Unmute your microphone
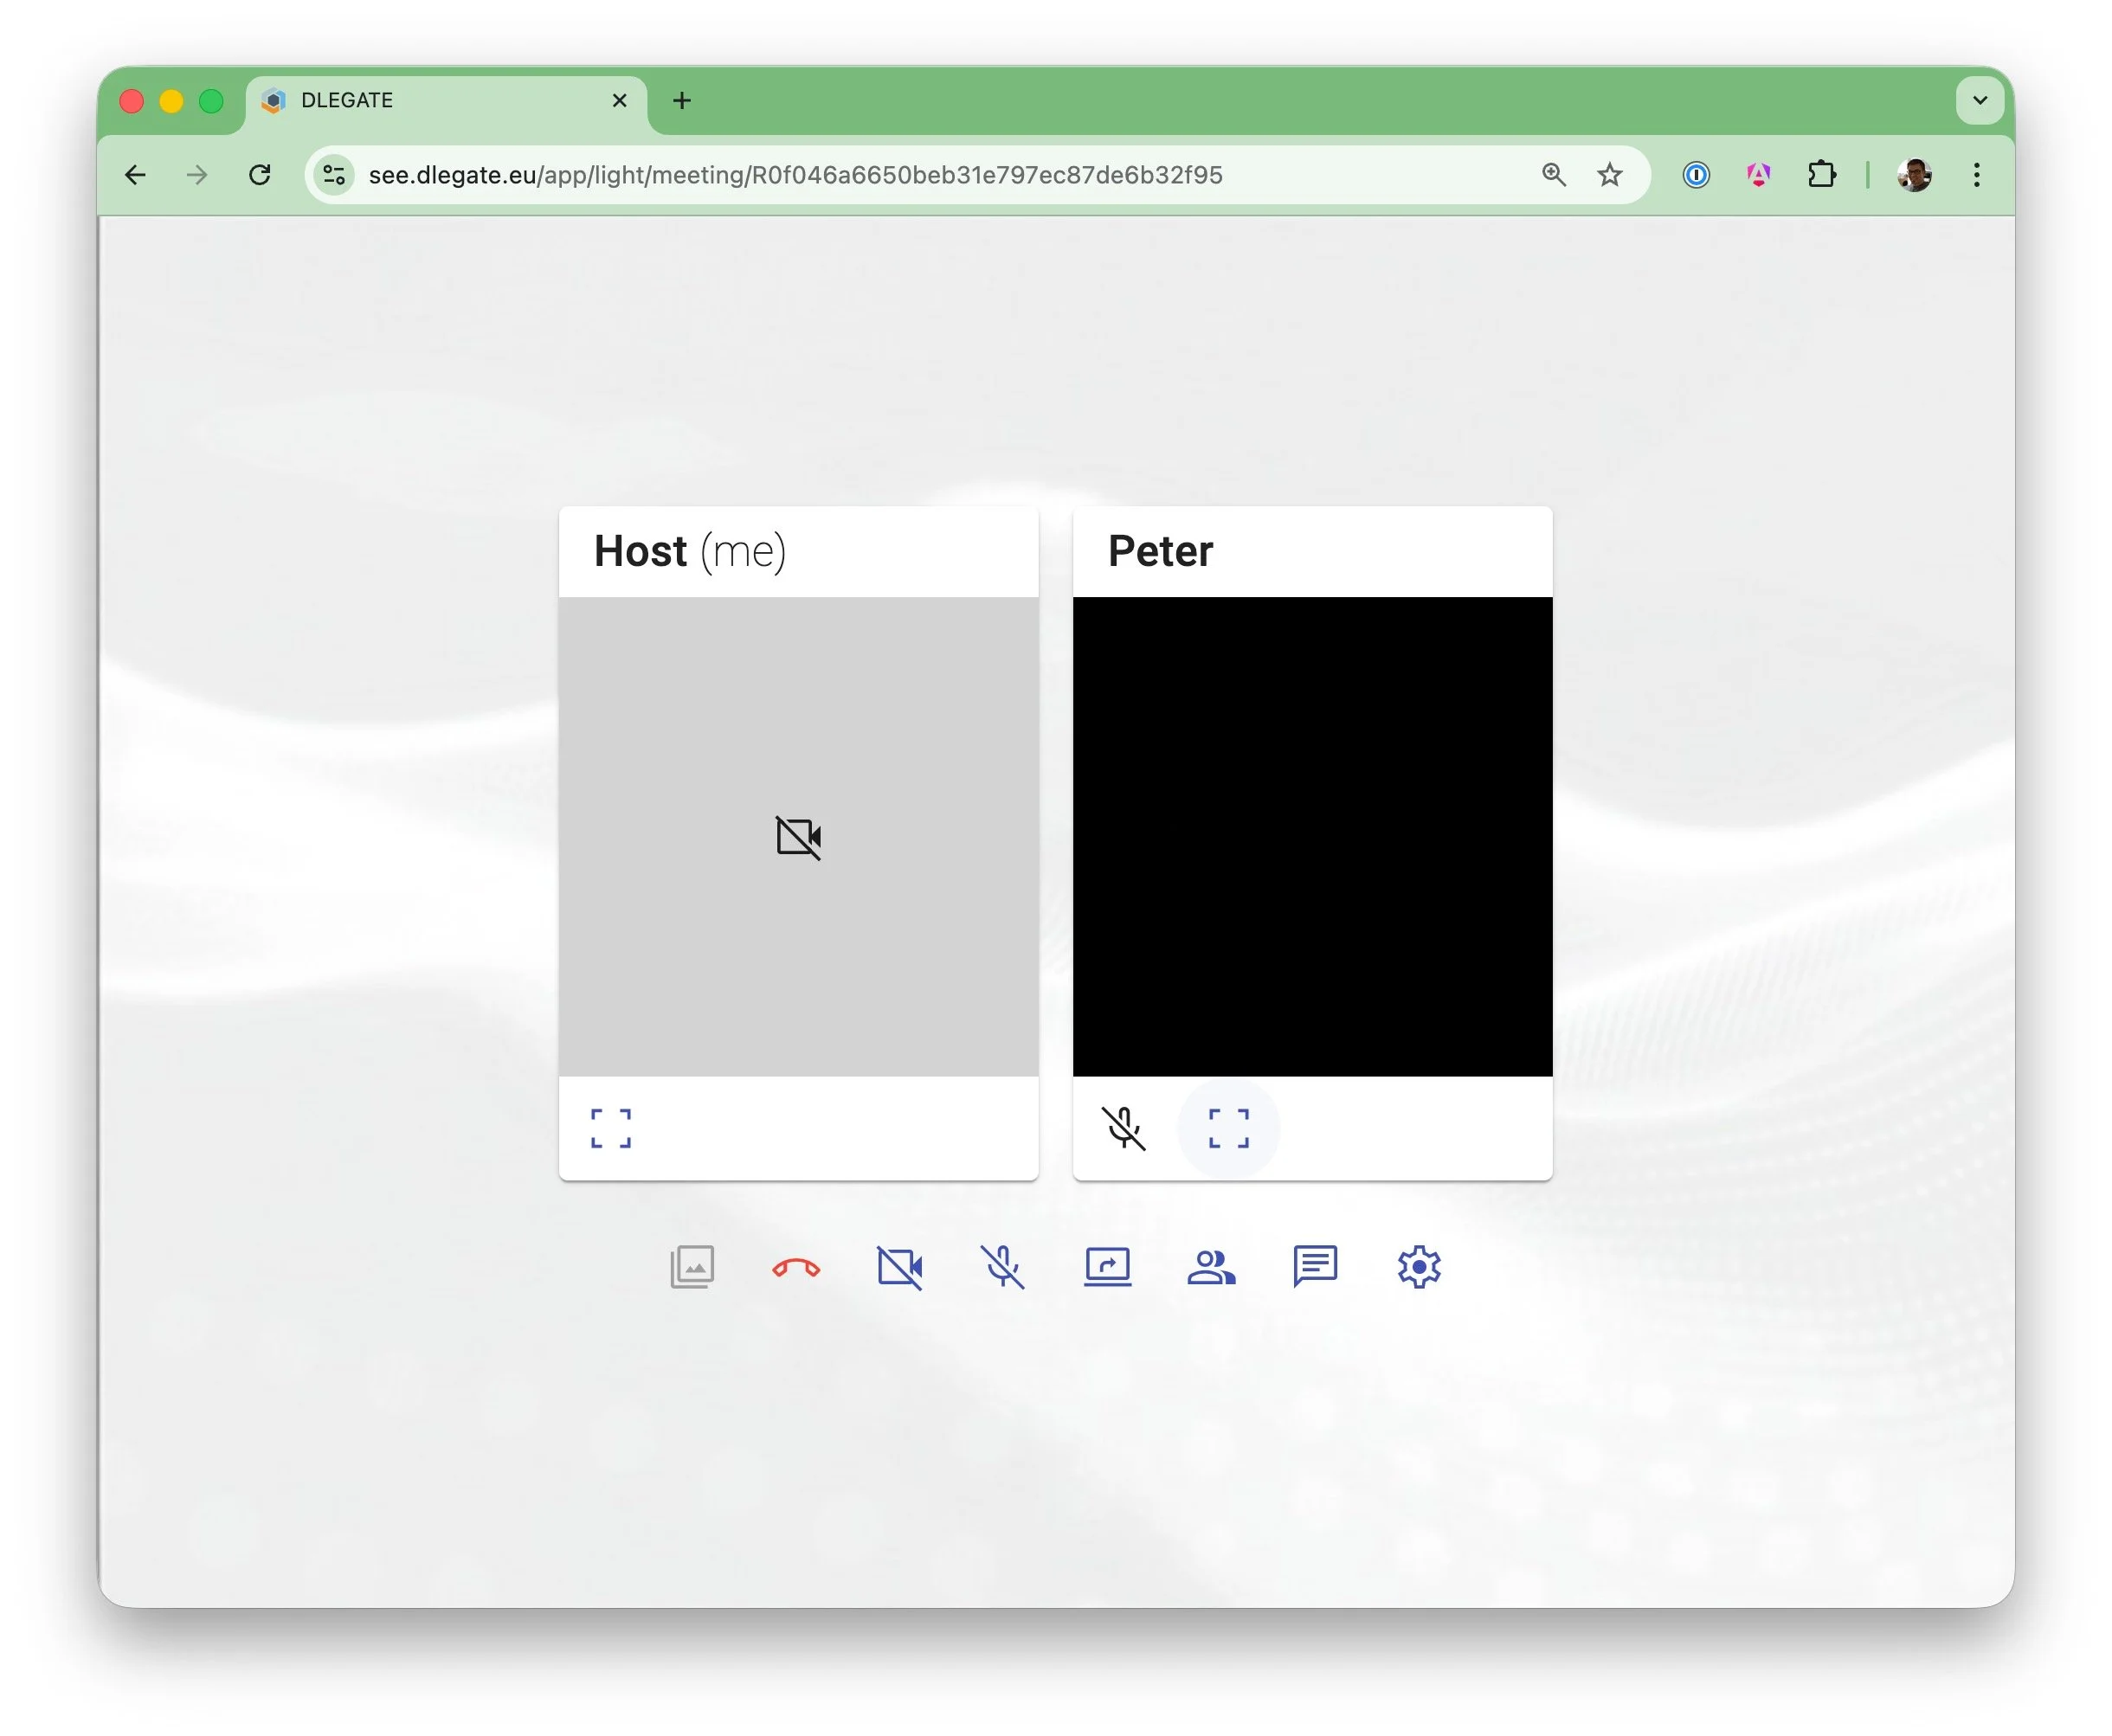 point(1005,1267)
